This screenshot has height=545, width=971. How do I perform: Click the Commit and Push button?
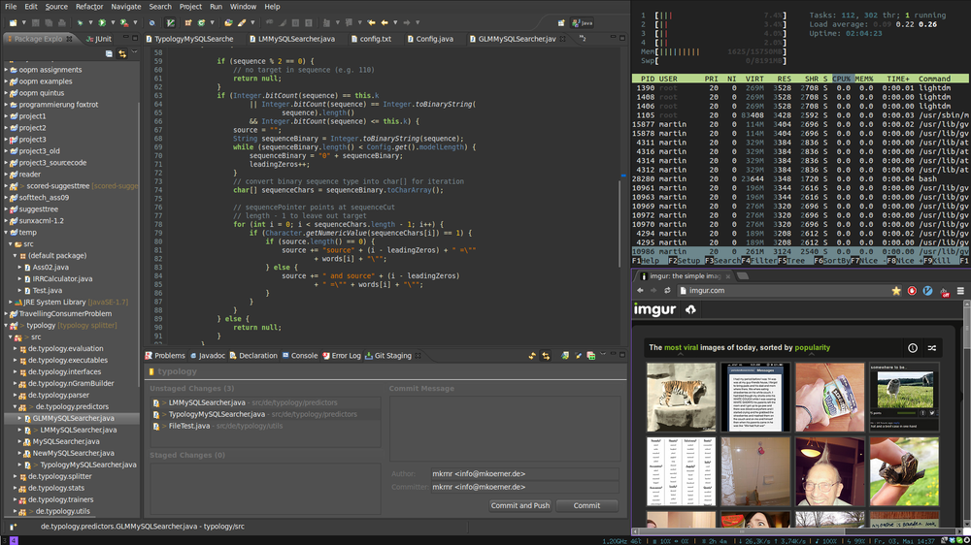pyautogui.click(x=519, y=505)
